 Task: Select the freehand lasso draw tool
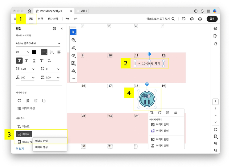click(x=73, y=55)
